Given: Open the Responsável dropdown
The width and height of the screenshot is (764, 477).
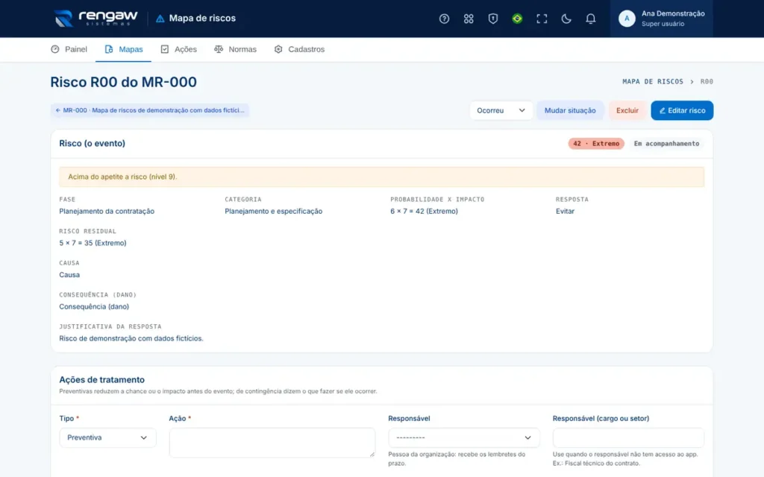Looking at the screenshot, I should pos(464,437).
